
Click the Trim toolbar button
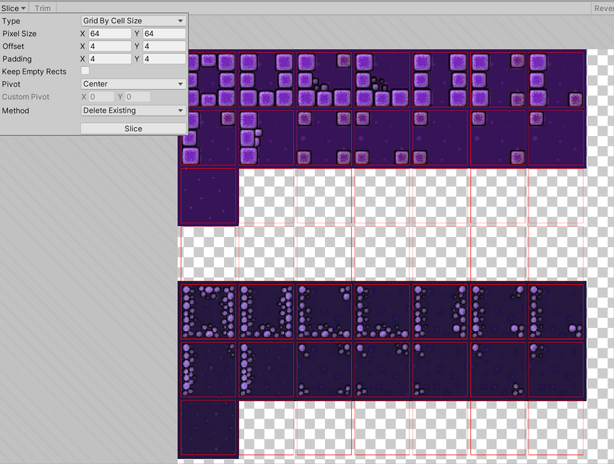[43, 8]
